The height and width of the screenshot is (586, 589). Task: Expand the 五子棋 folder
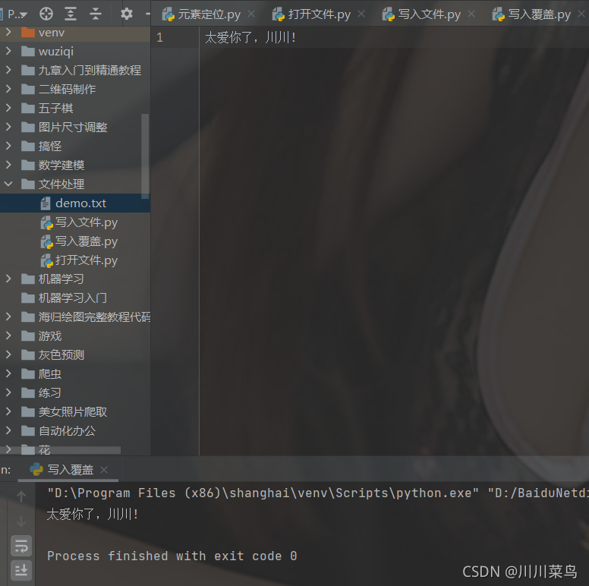click(8, 108)
